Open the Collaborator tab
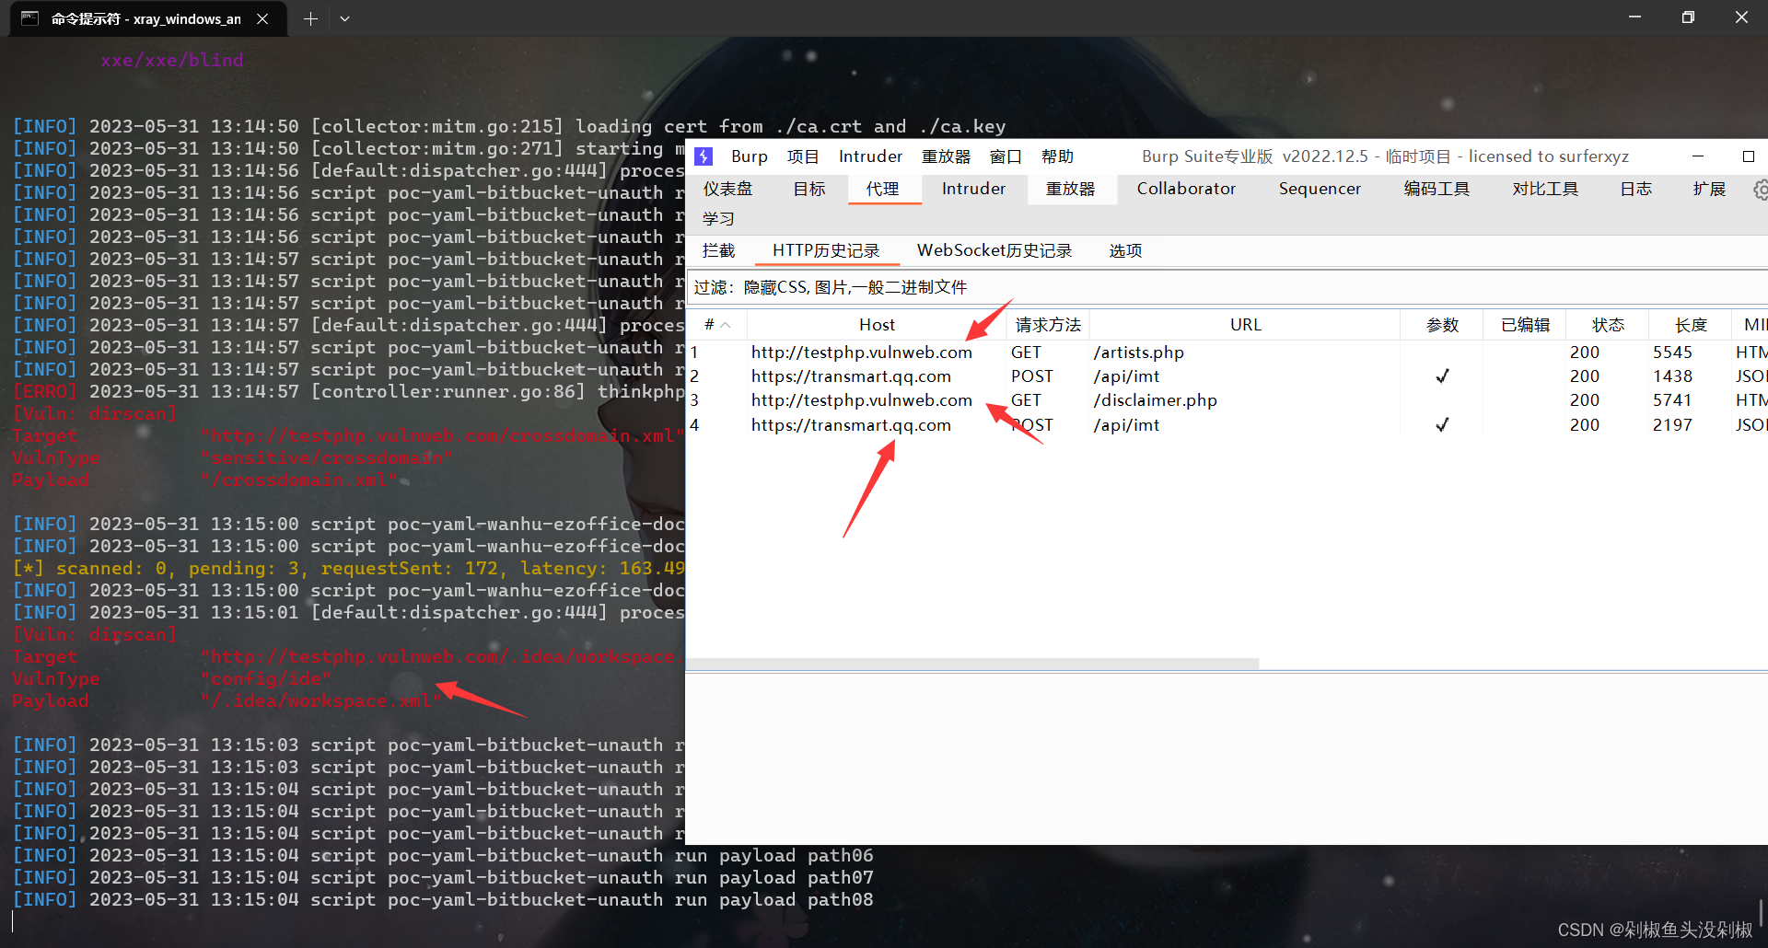Screen dimensions: 1768x948 (x=1186, y=189)
